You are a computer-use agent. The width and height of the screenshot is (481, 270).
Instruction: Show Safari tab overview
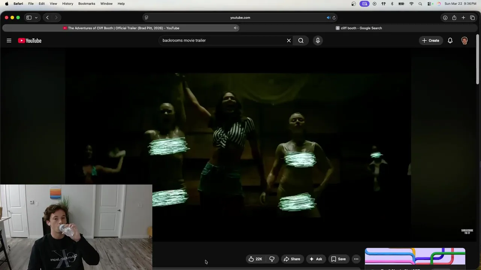[472, 18]
